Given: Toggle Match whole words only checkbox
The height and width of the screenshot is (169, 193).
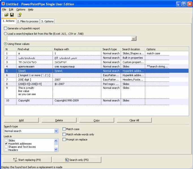Looking at the screenshot, I should click(64, 134).
